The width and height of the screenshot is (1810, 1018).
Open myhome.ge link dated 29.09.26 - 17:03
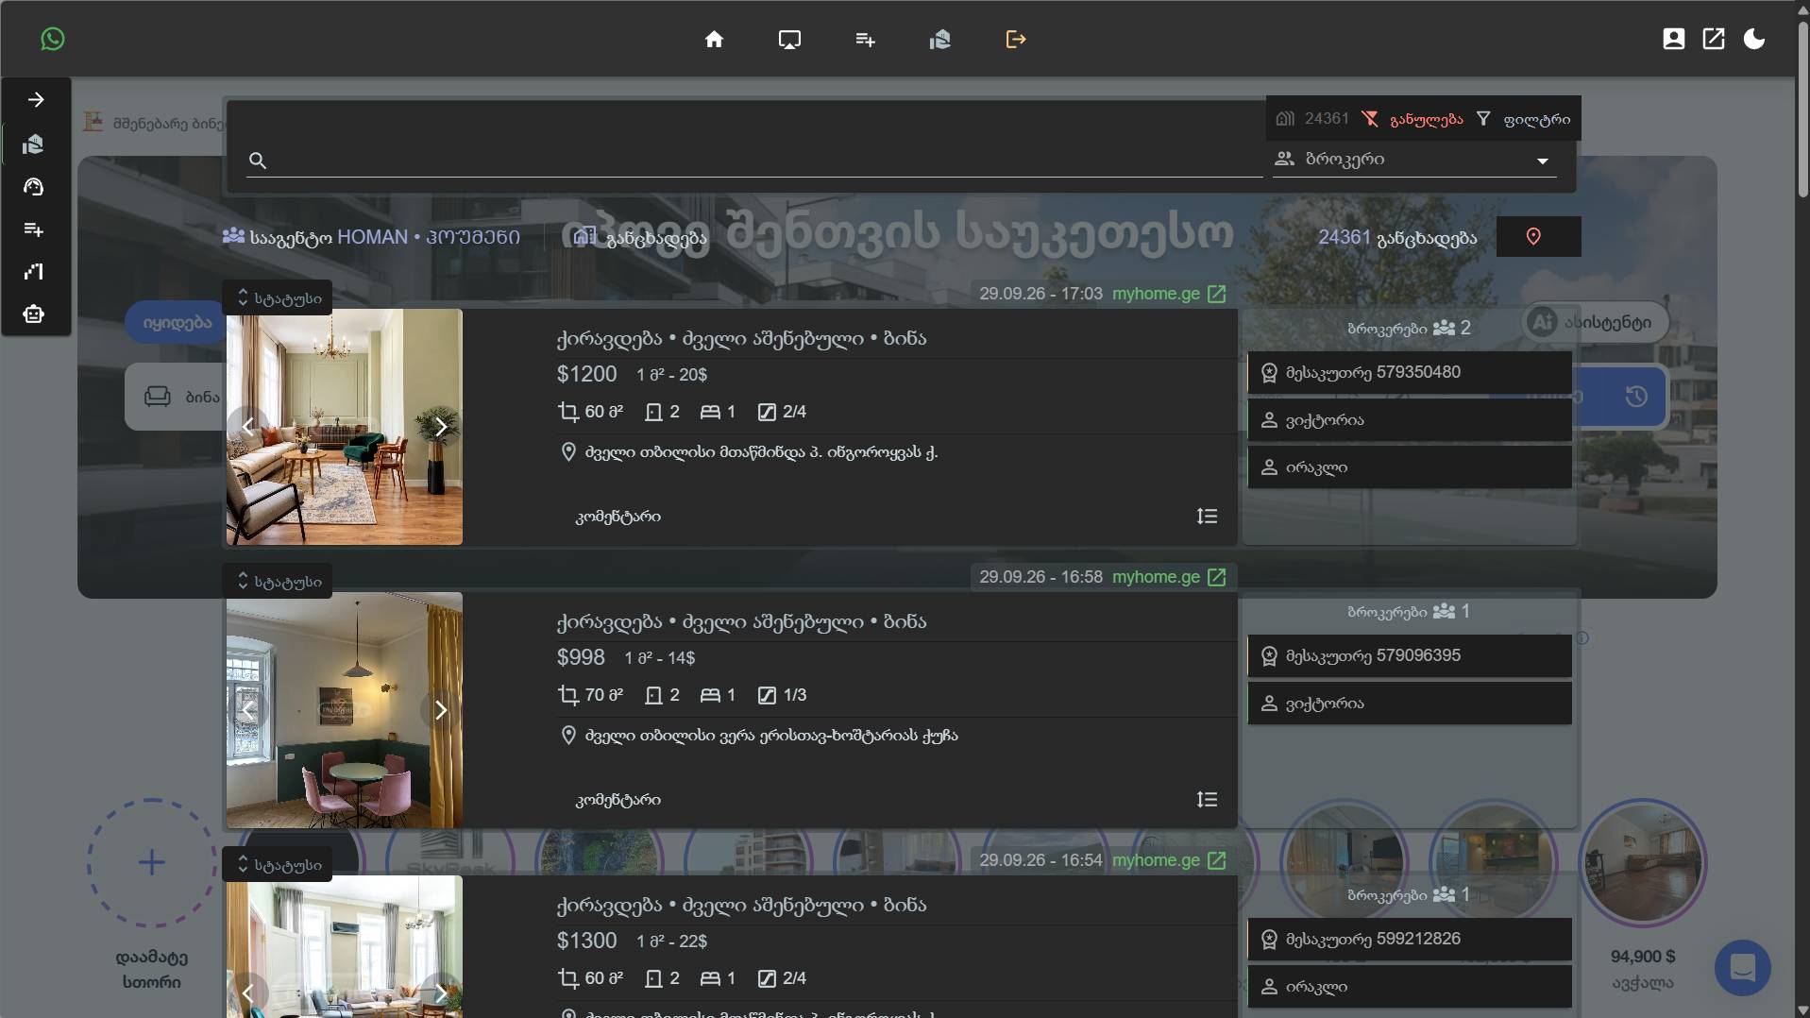point(1169,294)
